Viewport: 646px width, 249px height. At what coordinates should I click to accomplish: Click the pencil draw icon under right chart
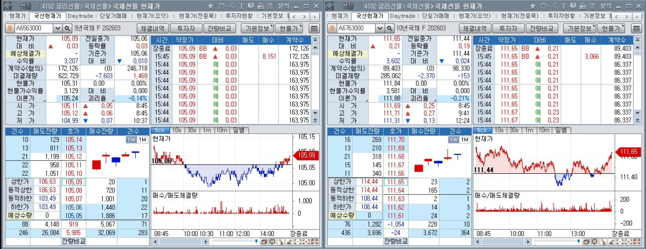pyautogui.click(x=612, y=241)
